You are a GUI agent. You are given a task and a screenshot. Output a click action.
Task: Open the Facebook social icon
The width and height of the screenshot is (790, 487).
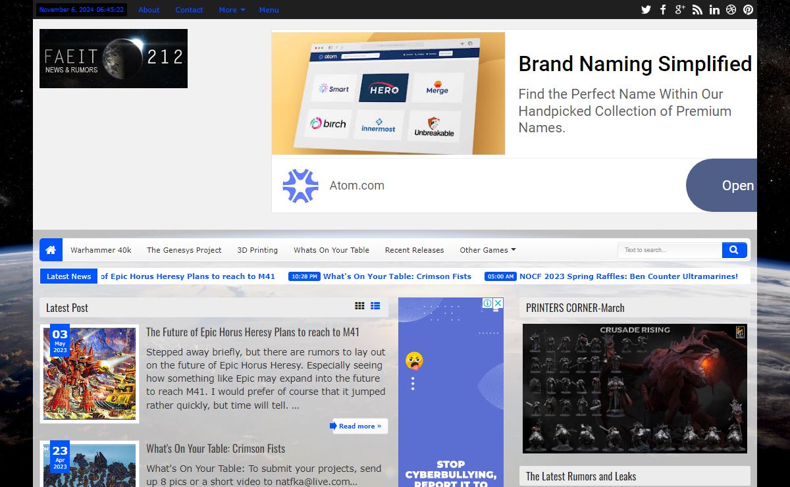point(663,10)
